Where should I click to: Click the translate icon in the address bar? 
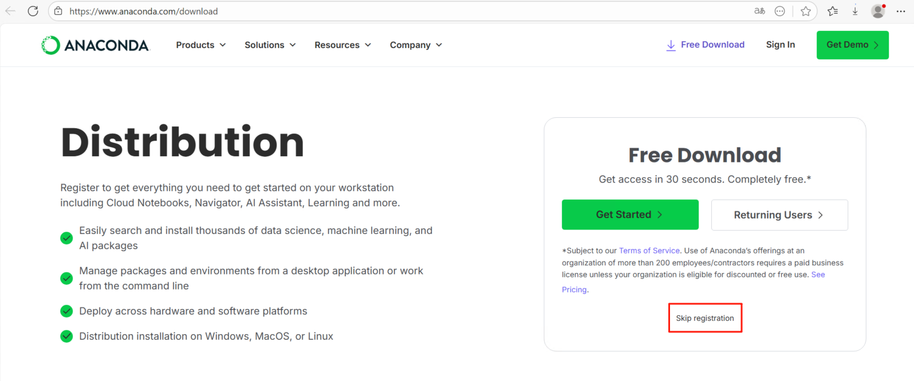click(x=759, y=11)
